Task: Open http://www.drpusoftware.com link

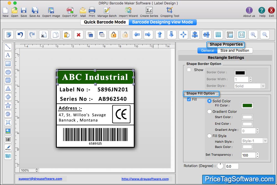Action: click(x=145, y=179)
